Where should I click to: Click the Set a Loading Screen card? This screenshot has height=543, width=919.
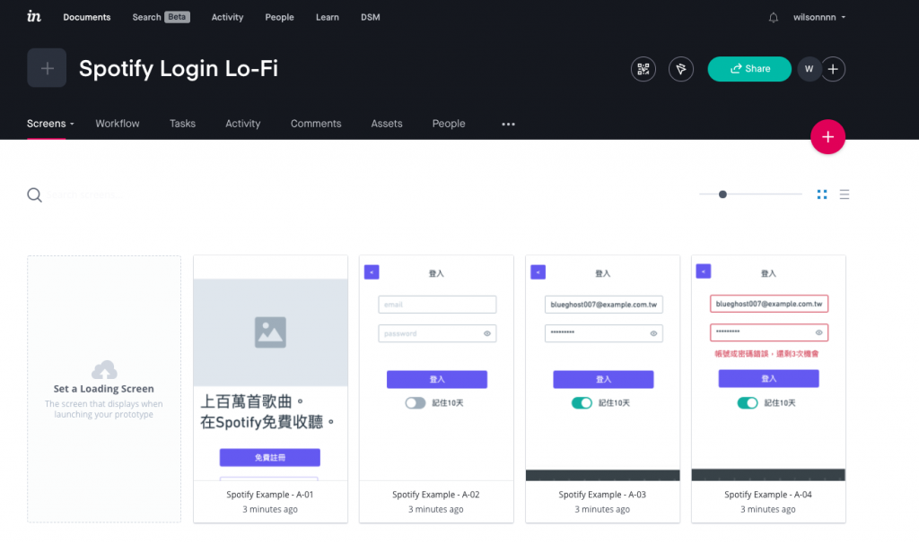coord(104,389)
